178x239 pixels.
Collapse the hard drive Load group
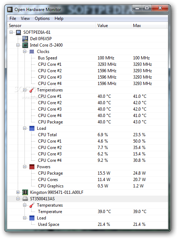tap(24, 218)
